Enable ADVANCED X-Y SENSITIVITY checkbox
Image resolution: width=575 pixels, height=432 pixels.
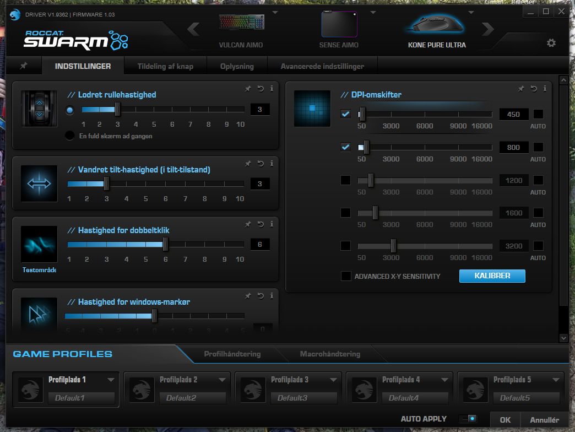(x=346, y=276)
